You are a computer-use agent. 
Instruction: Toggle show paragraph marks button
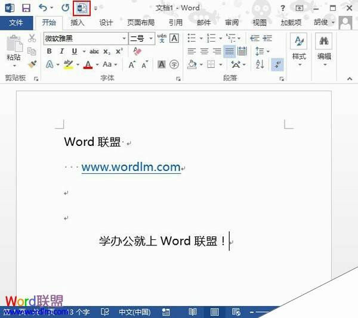click(x=277, y=64)
